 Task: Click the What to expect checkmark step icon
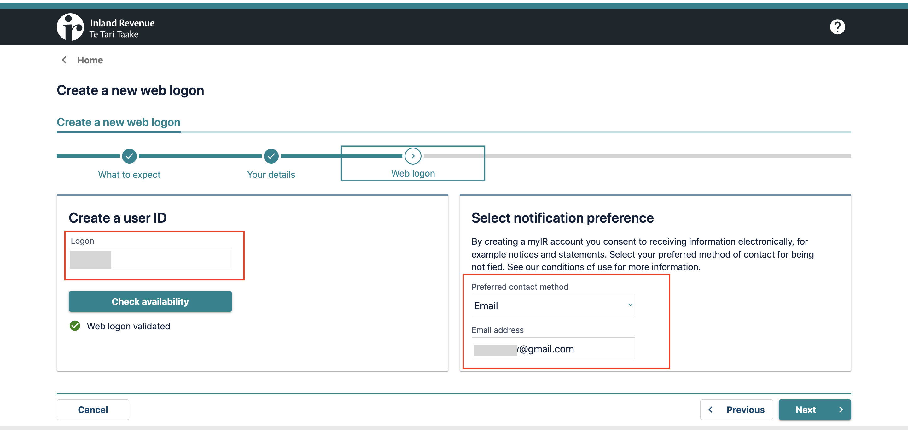[x=129, y=156]
